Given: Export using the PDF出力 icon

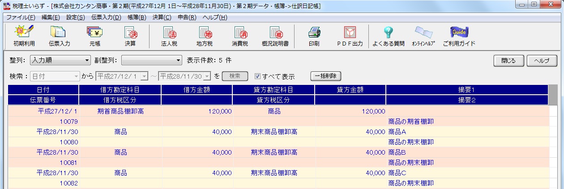Looking at the screenshot, I should point(350,36).
